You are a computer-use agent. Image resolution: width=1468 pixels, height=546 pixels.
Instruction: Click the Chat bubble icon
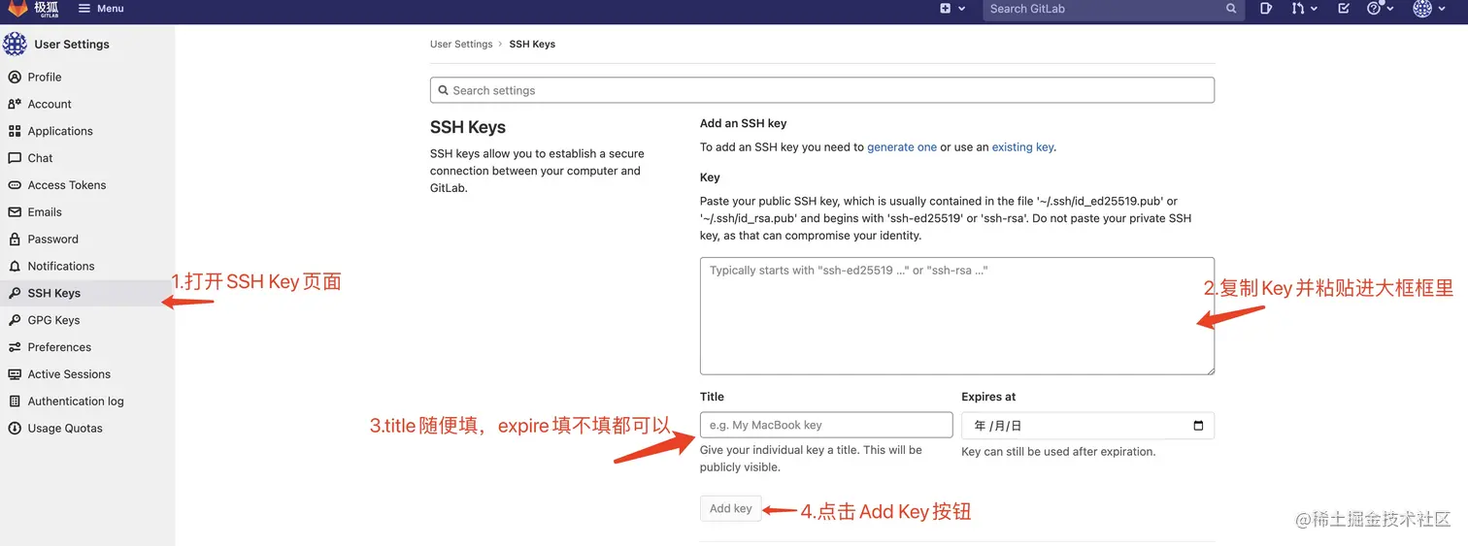point(15,158)
